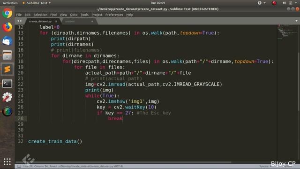Close the create_dataset.py tab
The height and width of the screenshot is (169, 300).
click(x=56, y=21)
